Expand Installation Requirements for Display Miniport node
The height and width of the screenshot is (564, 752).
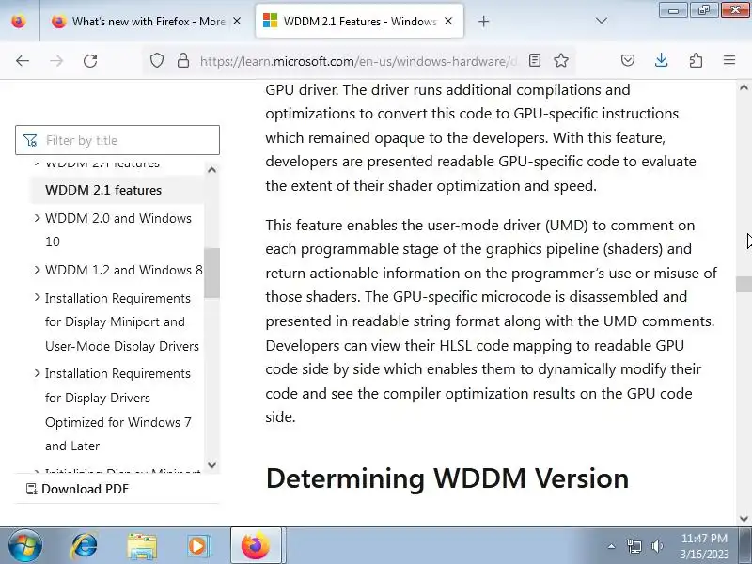point(37,298)
